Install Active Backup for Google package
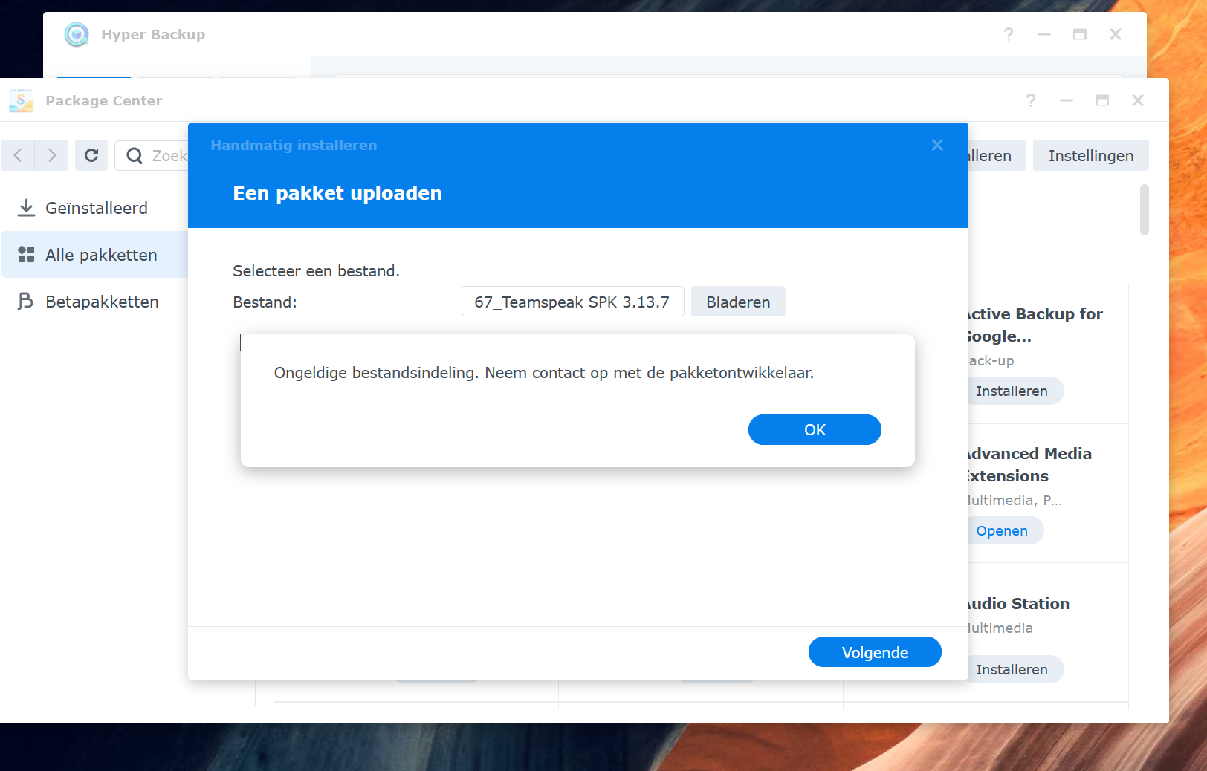The height and width of the screenshot is (771, 1207). click(1012, 391)
